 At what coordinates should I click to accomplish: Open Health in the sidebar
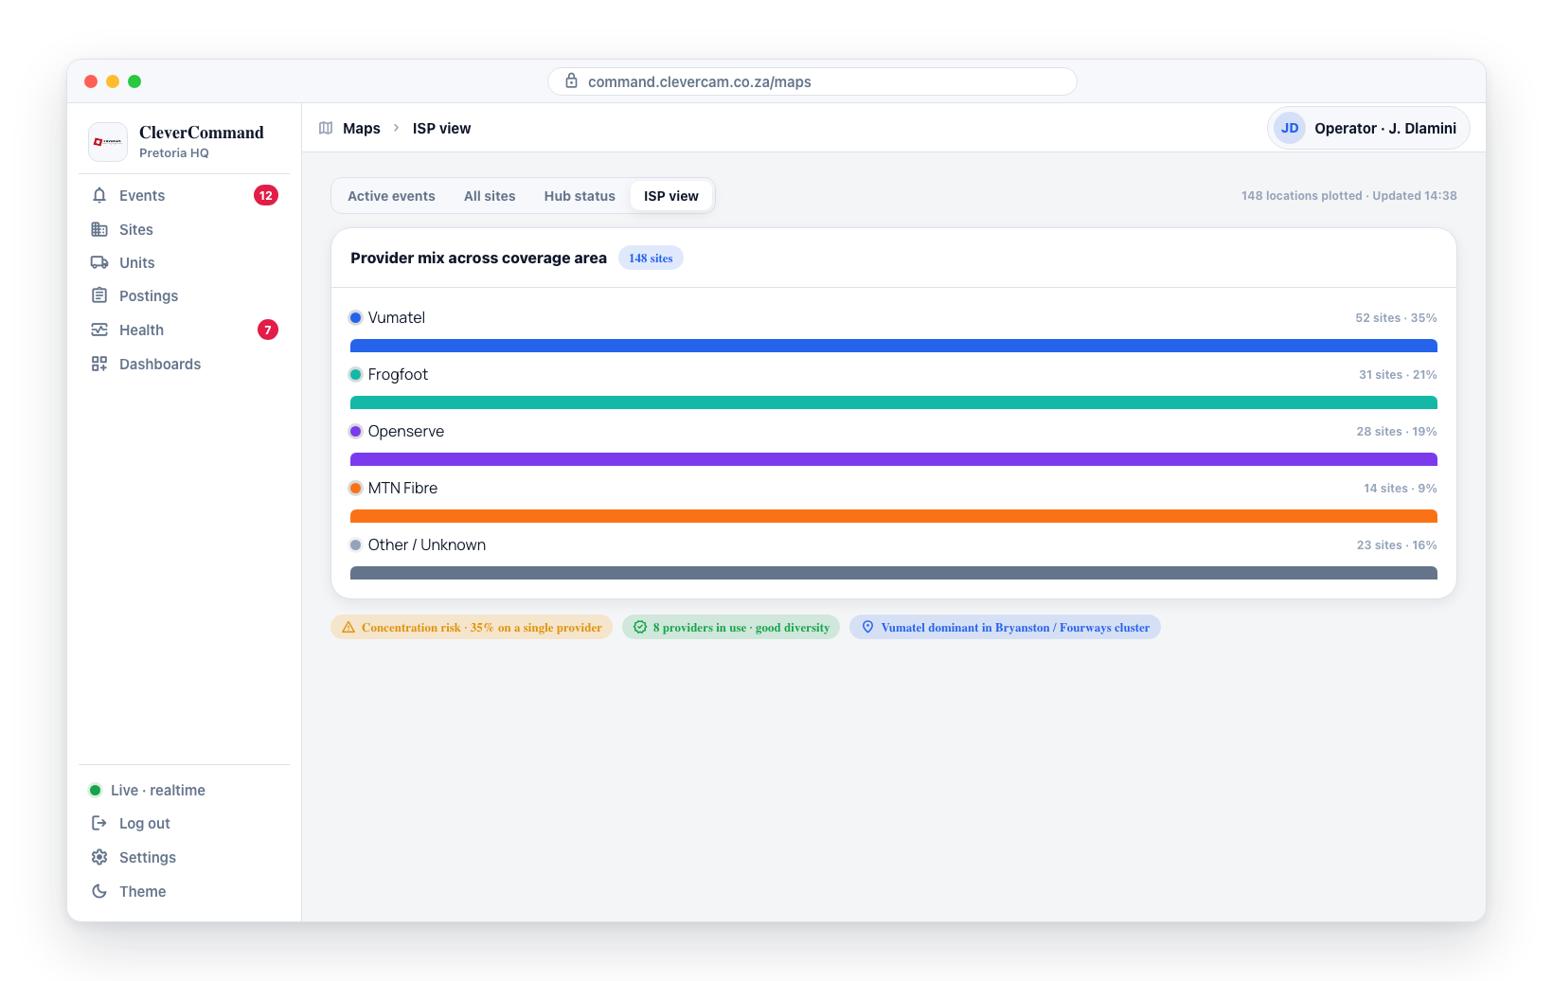point(185,330)
